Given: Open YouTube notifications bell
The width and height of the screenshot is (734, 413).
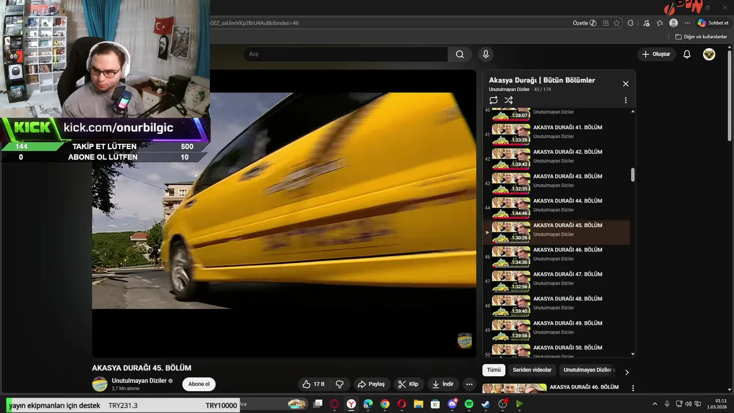Looking at the screenshot, I should 687,54.
